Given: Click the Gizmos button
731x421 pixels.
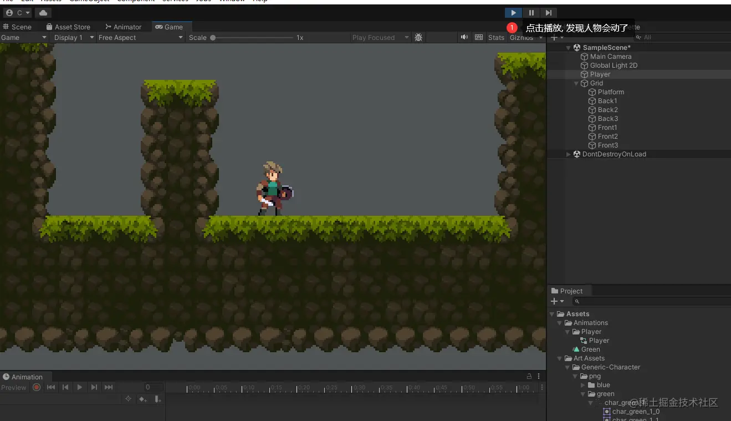Looking at the screenshot, I should coord(521,38).
